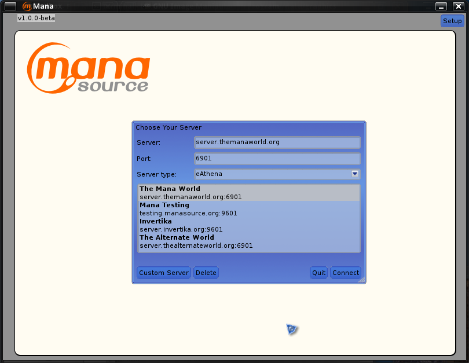Delete the selected server entry
Image resolution: width=469 pixels, height=363 pixels.
(206, 273)
